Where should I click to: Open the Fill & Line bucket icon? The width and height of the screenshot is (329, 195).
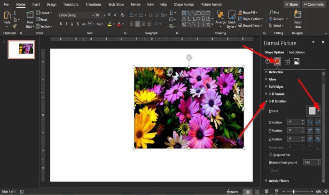268,61
